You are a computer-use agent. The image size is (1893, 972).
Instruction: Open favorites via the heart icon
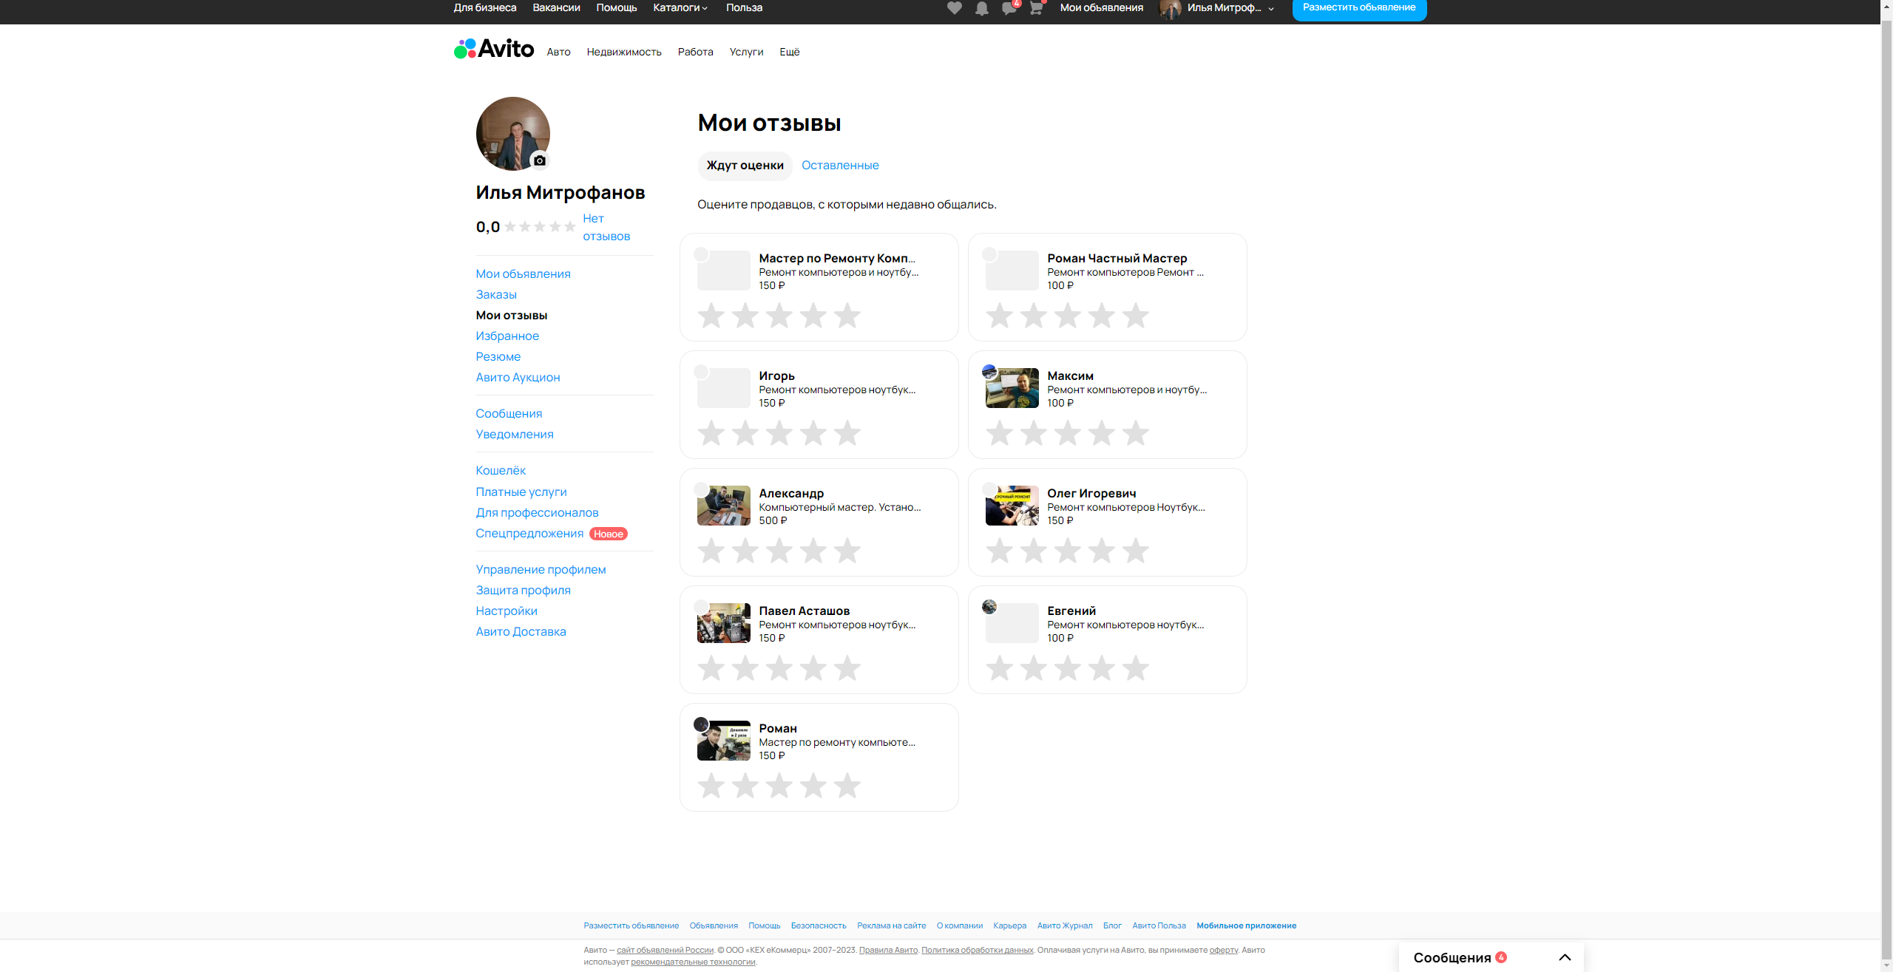click(x=954, y=8)
